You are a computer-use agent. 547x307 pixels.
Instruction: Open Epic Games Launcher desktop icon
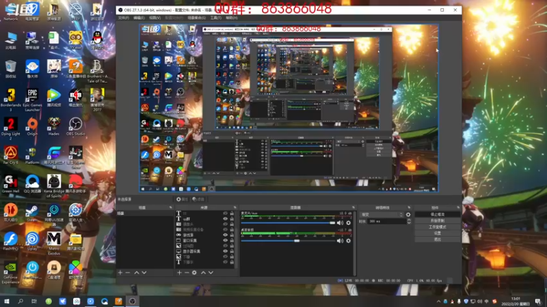[x=32, y=100]
